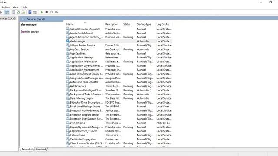Click the alertmanager title in the details pane
This screenshot has height=156, width=278.
(29, 24)
